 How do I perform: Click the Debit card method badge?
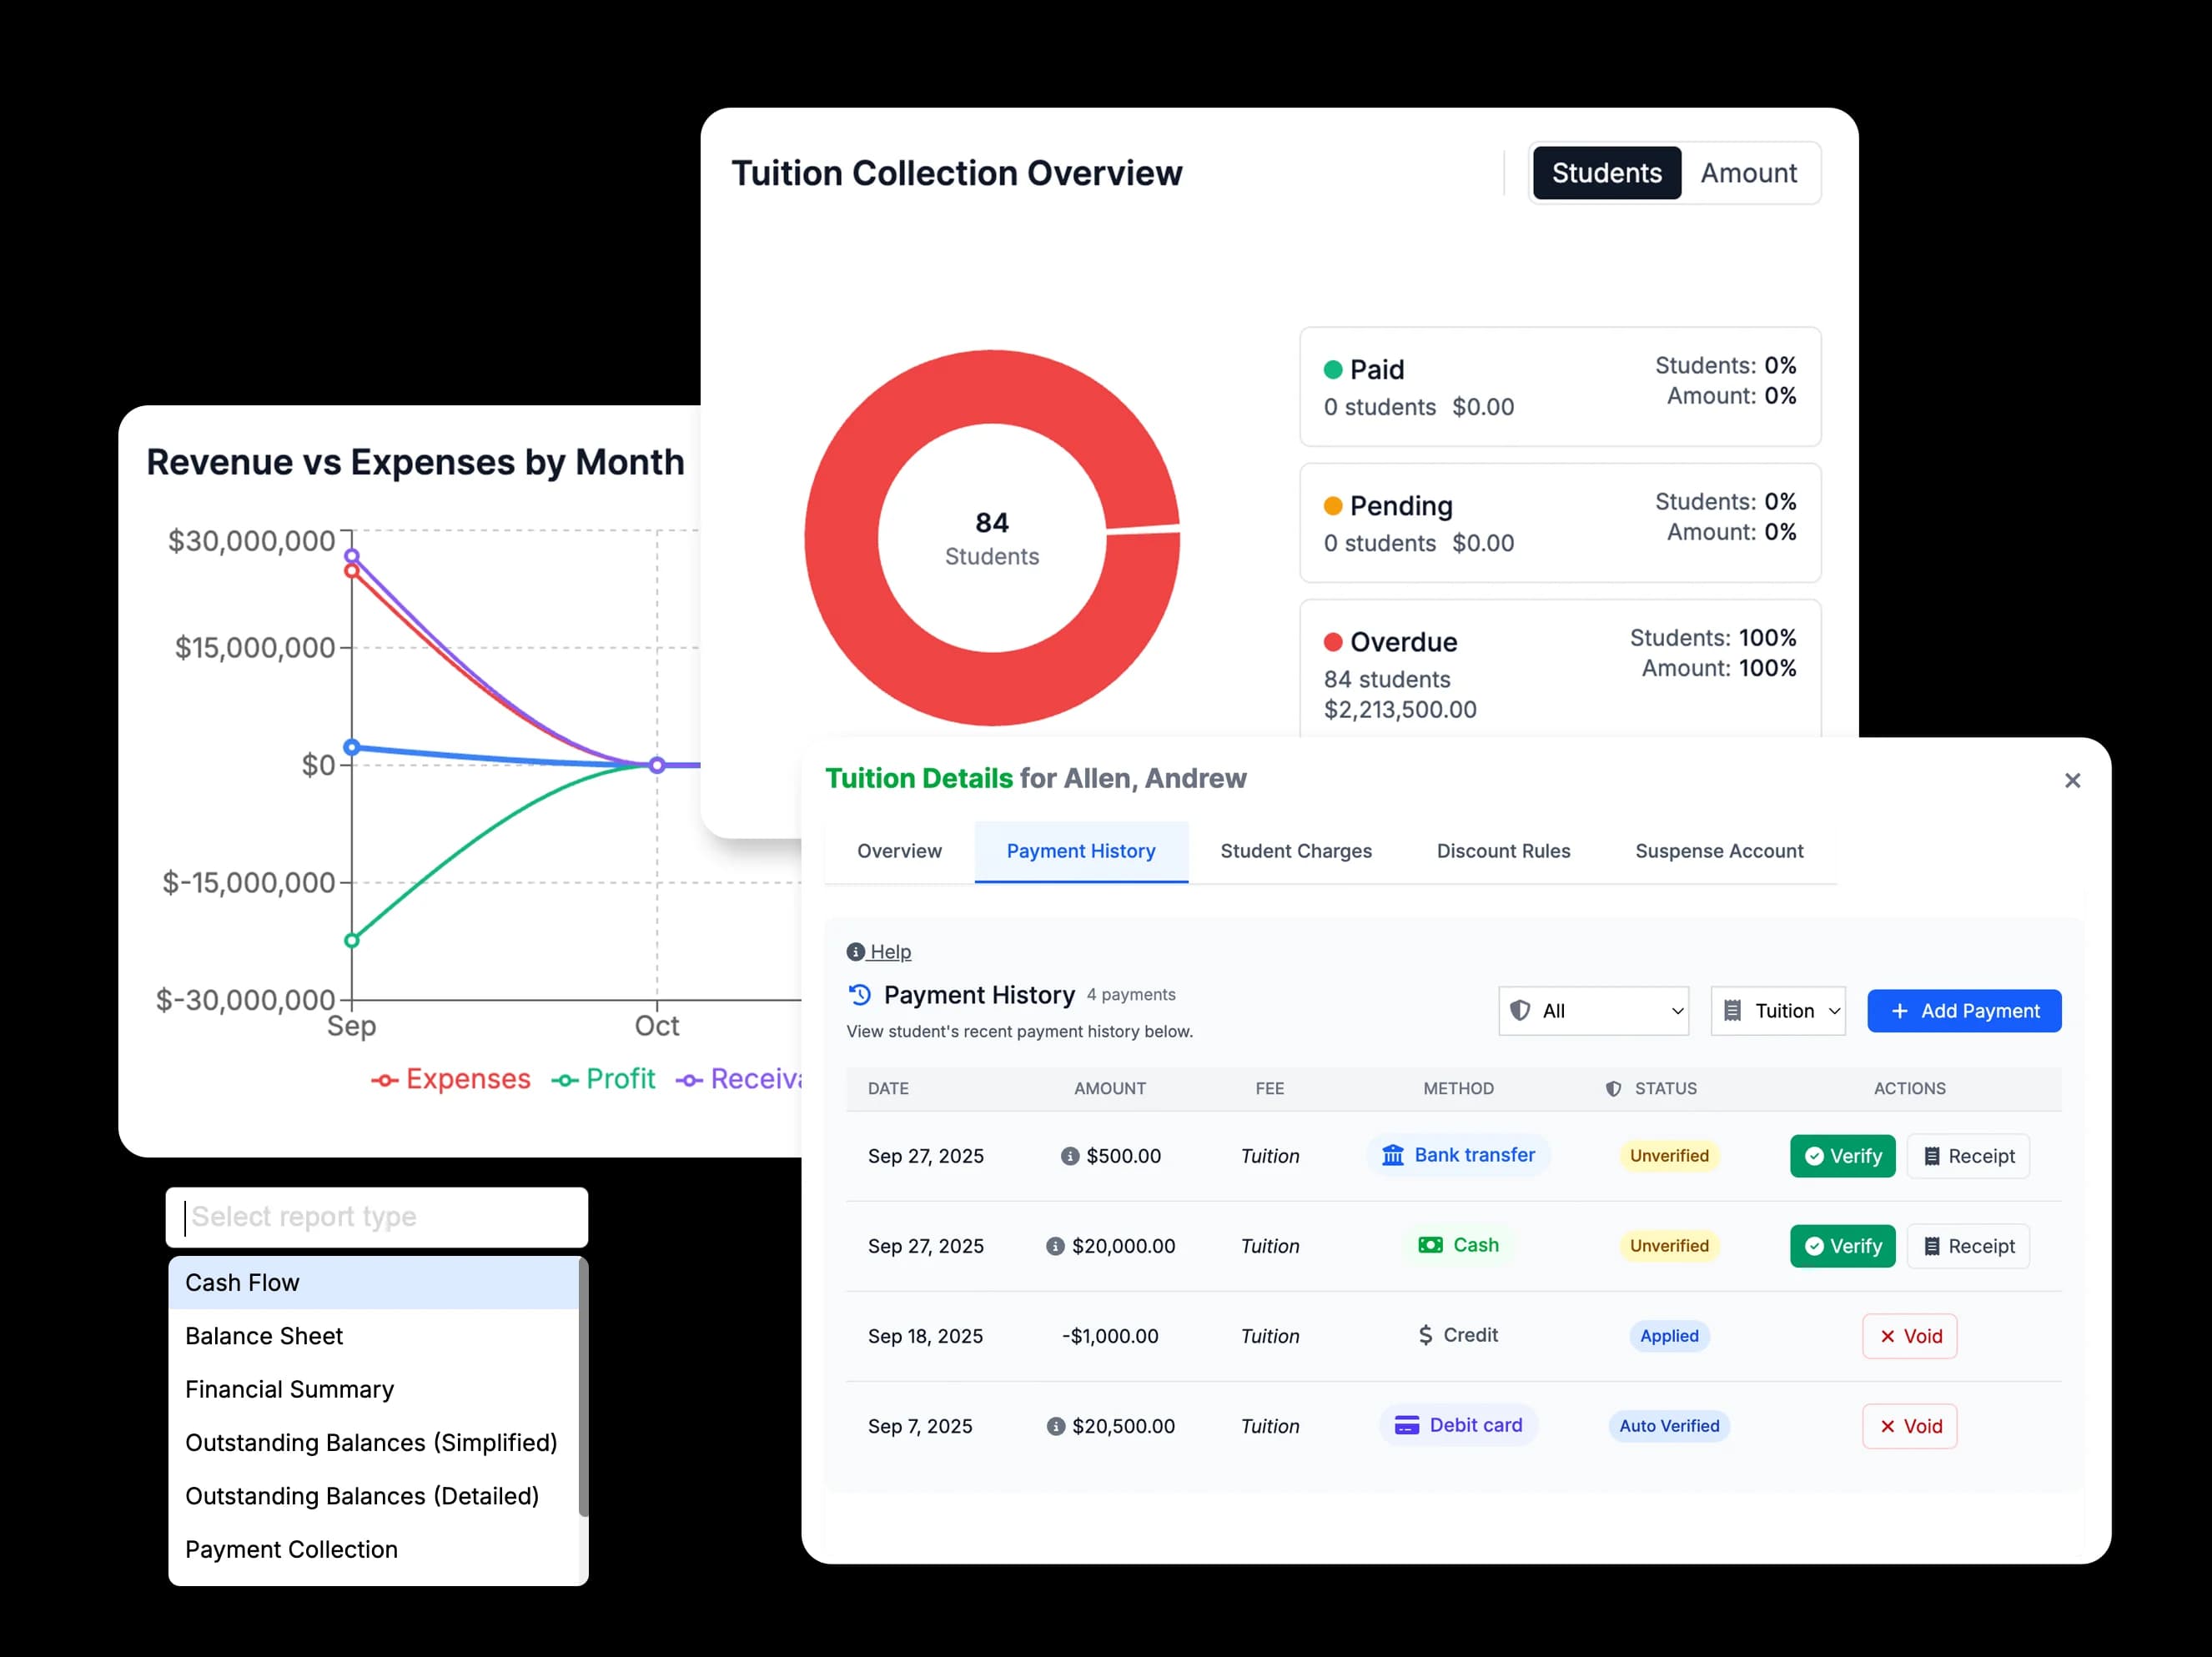(x=1458, y=1425)
